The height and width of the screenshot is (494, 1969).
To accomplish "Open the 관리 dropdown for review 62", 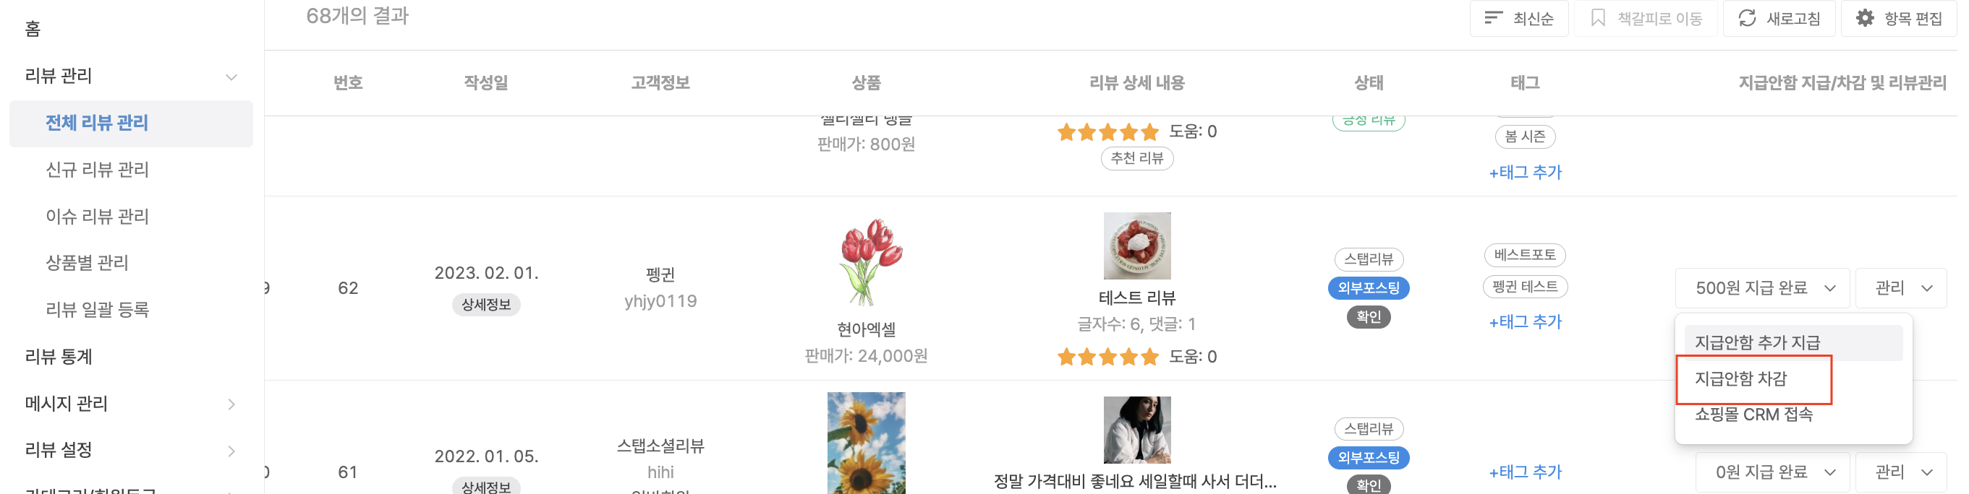I will coord(1901,288).
